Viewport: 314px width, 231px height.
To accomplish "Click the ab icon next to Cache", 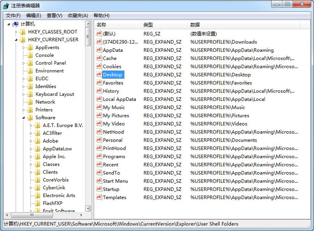I will pos(99,58).
